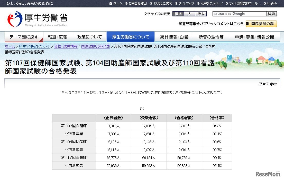Click the Google search input field
284x180 pixels.
[239, 14]
